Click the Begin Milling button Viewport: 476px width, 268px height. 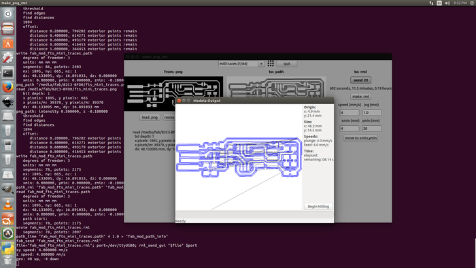pos(318,206)
